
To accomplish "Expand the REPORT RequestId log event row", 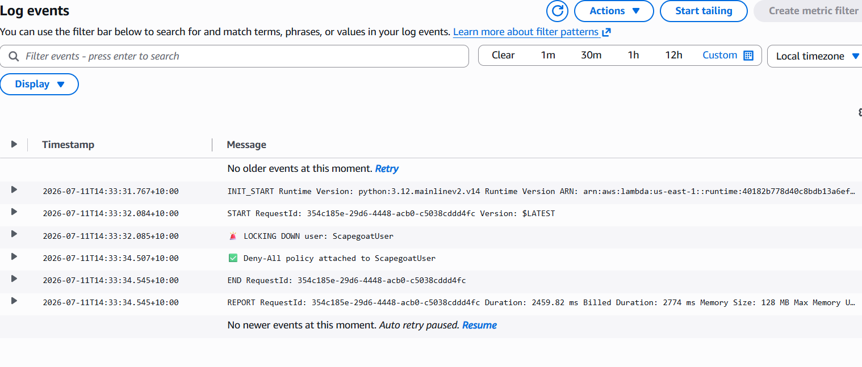I will pyautogui.click(x=14, y=301).
